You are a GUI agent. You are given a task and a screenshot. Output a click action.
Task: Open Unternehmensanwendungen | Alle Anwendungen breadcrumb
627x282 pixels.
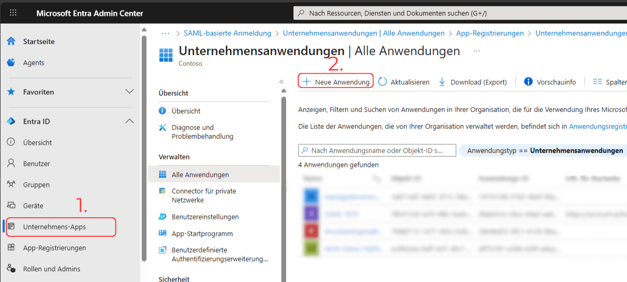pyautogui.click(x=364, y=33)
